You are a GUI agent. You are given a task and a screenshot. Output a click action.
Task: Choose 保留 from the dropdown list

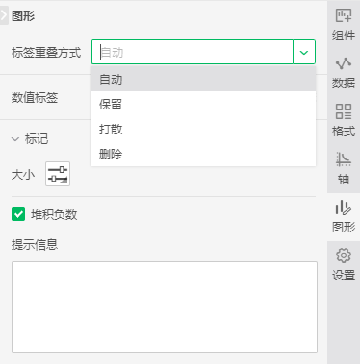point(203,104)
